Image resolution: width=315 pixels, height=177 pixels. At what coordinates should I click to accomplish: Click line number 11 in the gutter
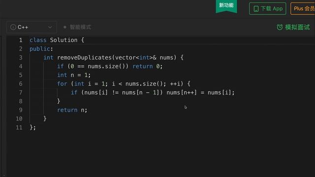pyautogui.click(x=19, y=127)
